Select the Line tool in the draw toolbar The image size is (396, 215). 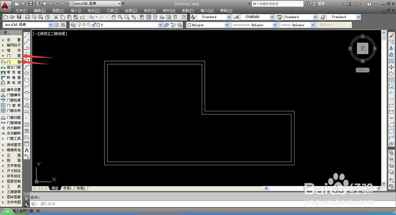27,35
